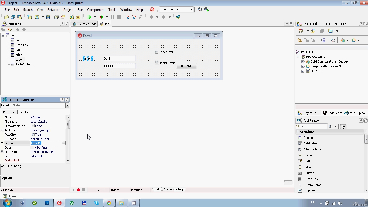
Task: Switch to the Welcome Page tab
Action: pyautogui.click(x=85, y=24)
